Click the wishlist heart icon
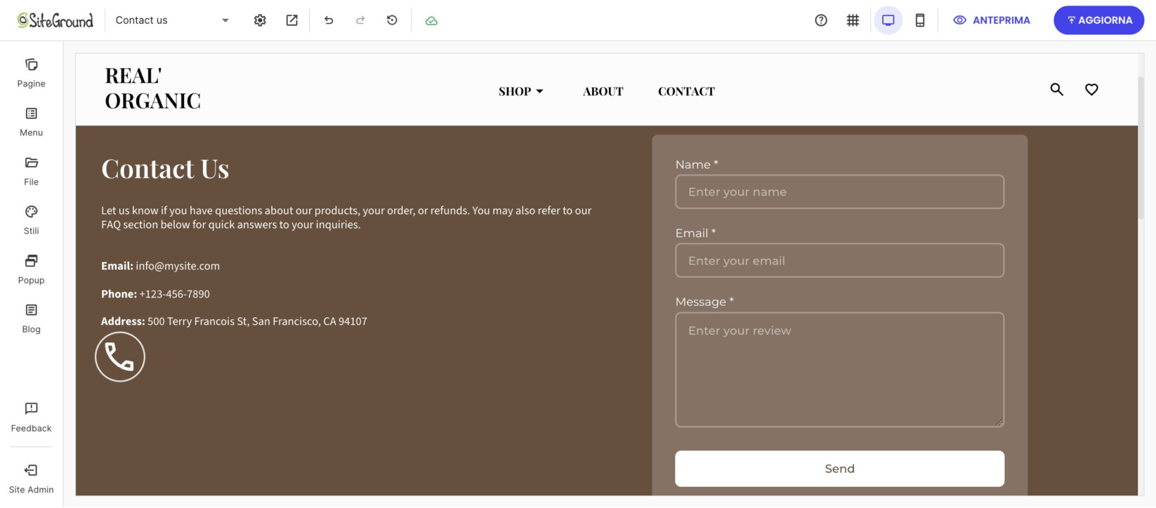1156x508 pixels. pyautogui.click(x=1091, y=89)
